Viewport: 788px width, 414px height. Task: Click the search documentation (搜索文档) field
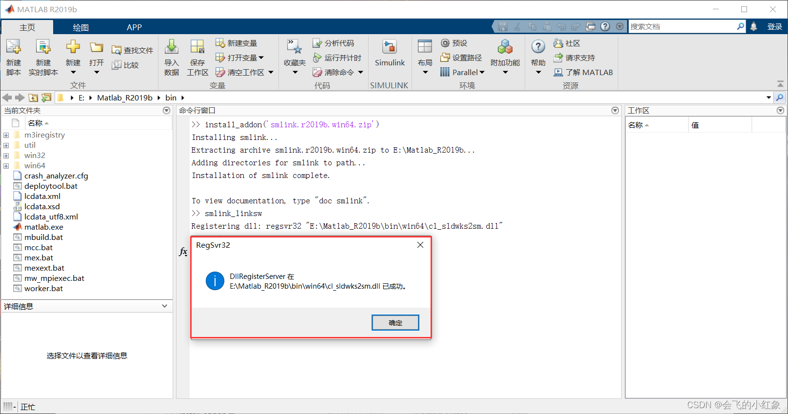(682, 26)
